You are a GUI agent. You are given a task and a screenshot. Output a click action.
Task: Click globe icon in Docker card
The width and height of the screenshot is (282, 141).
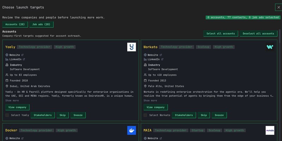coord(7,138)
